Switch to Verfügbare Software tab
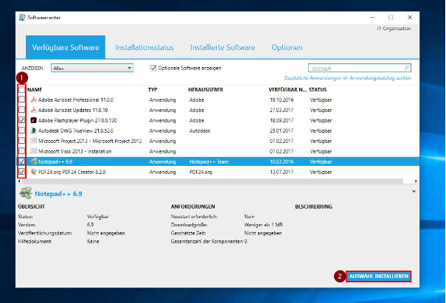 coord(66,47)
